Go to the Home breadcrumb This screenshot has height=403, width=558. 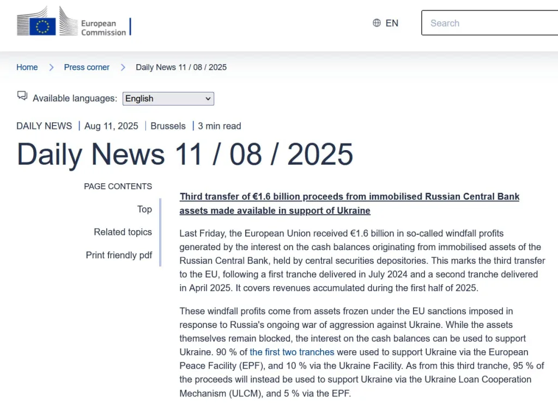(27, 67)
